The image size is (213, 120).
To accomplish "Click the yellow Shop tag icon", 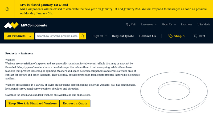I will tap(170, 36).
